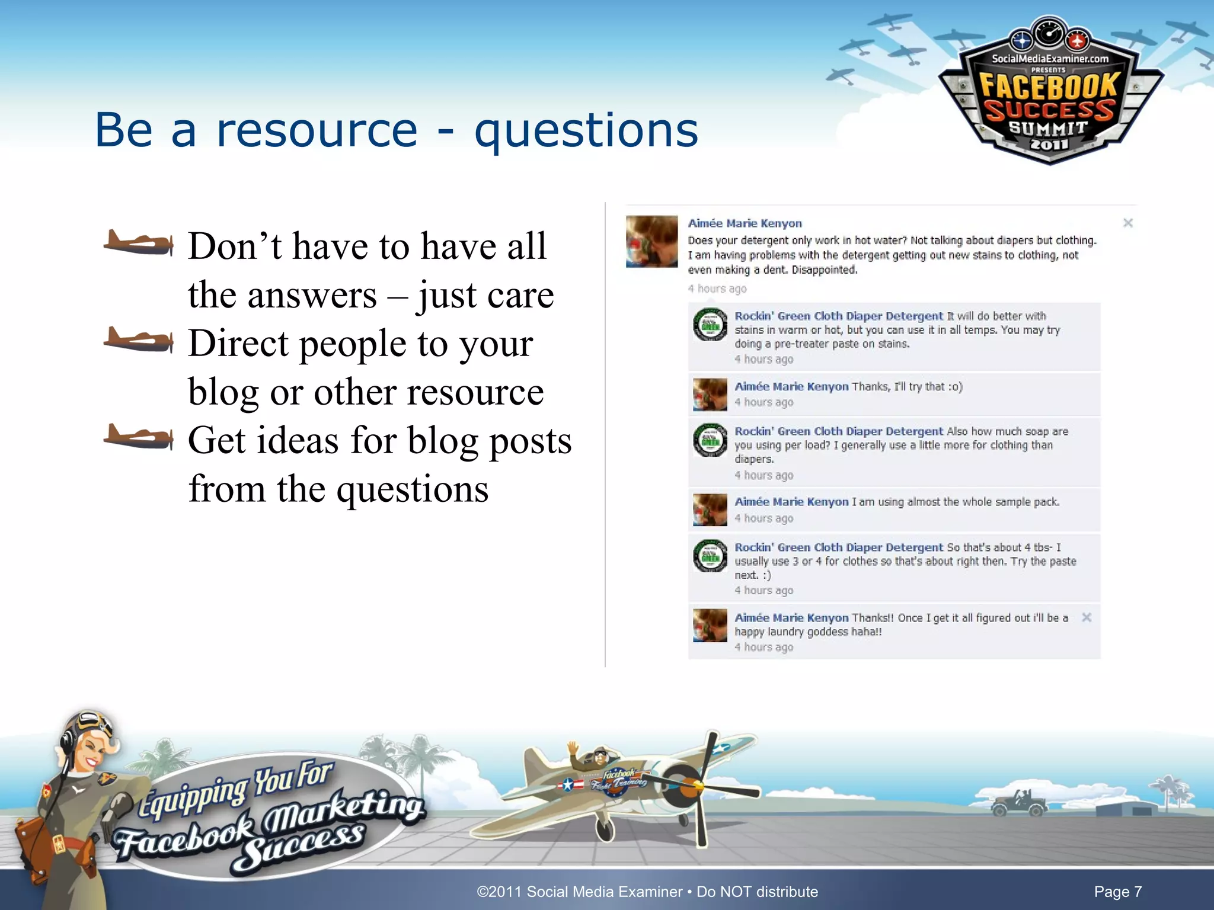Click '4 hours ago' under 'whole sample pack' comment
Image resolution: width=1214 pixels, height=910 pixels.
(x=763, y=518)
